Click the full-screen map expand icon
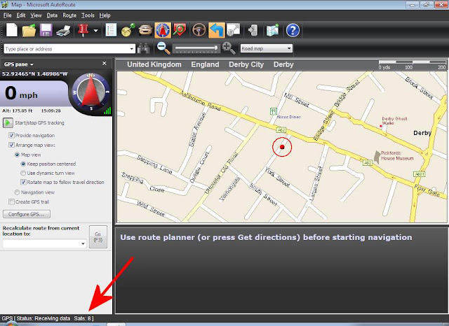 pos(234,30)
